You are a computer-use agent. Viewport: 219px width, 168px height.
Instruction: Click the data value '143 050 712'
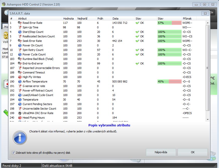coord(120,23)
